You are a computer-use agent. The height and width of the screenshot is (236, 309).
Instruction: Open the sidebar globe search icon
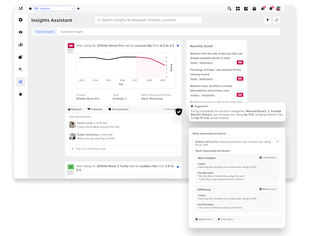pyautogui.click(x=21, y=69)
